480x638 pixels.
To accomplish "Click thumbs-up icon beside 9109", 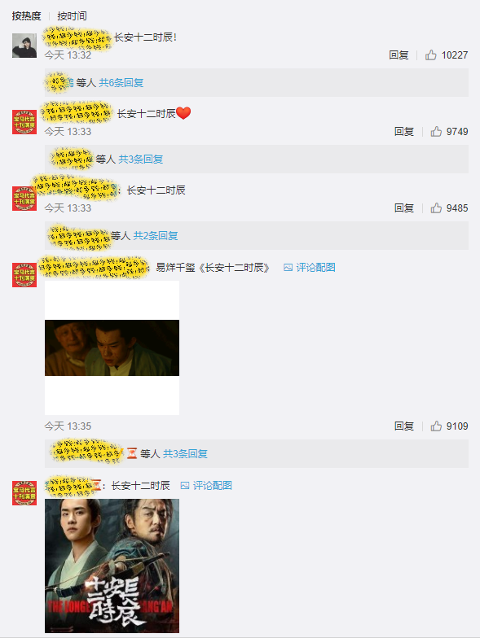I will coord(436,426).
